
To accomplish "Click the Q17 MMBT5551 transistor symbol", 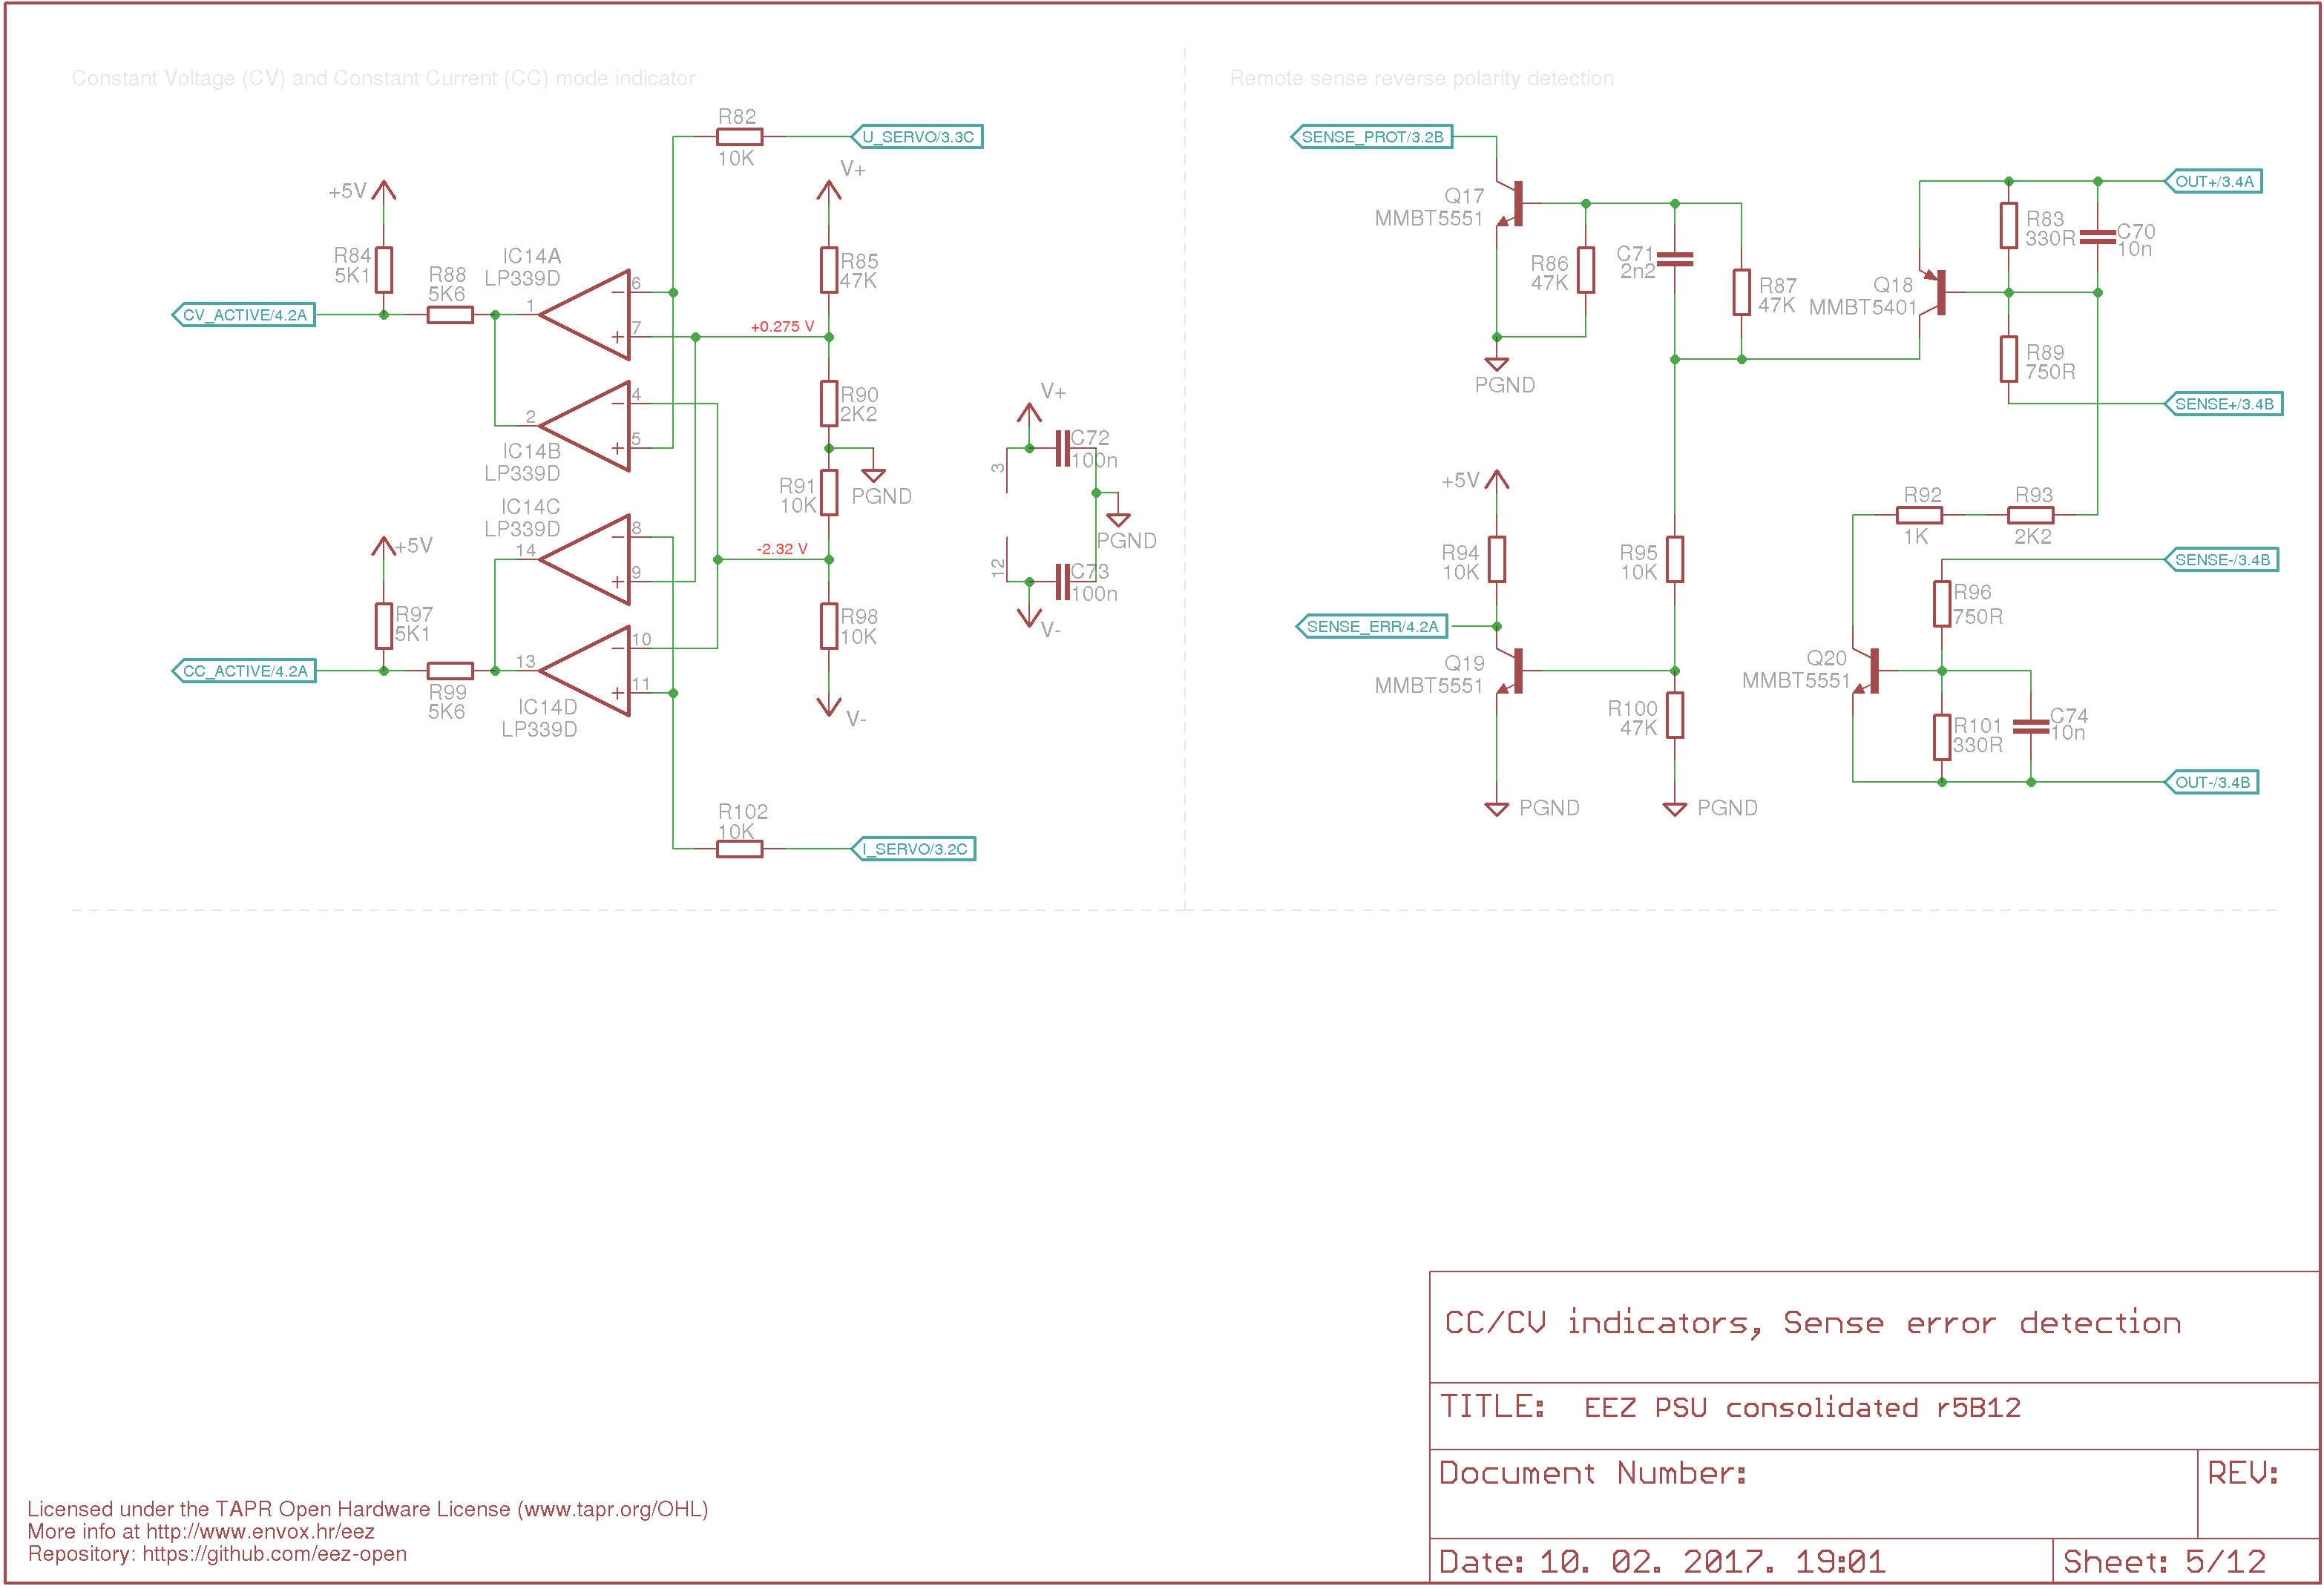I will point(1511,204).
